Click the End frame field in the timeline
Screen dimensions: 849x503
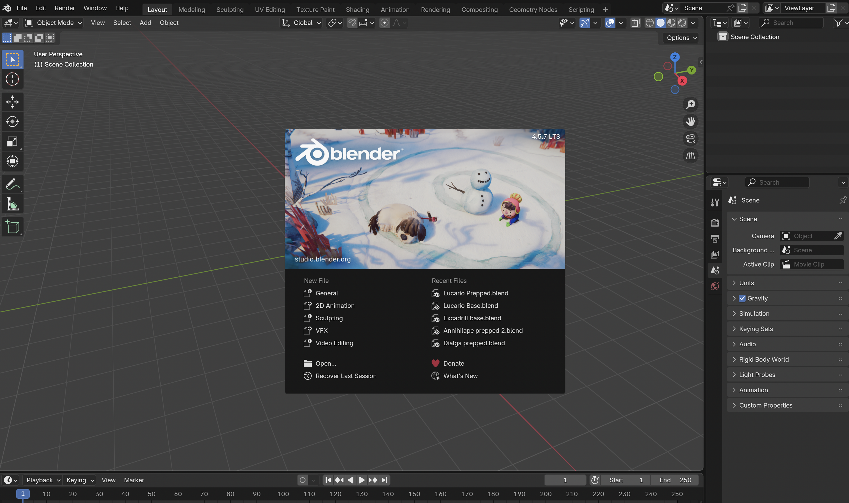675,480
